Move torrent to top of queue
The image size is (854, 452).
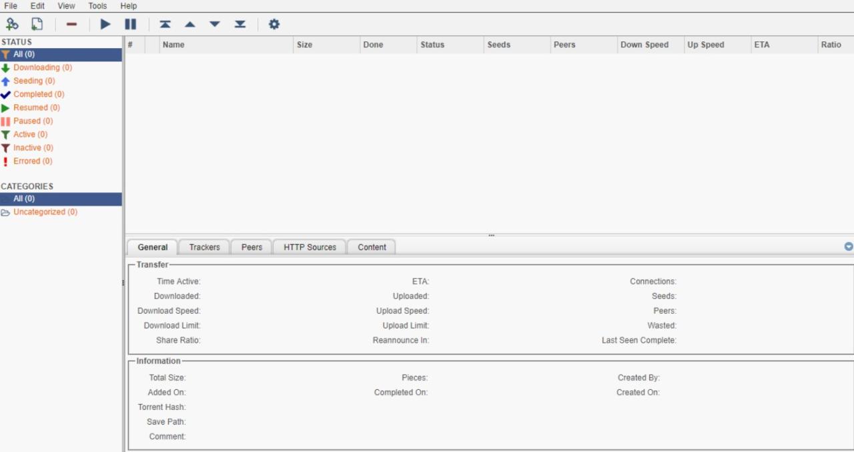coord(165,24)
